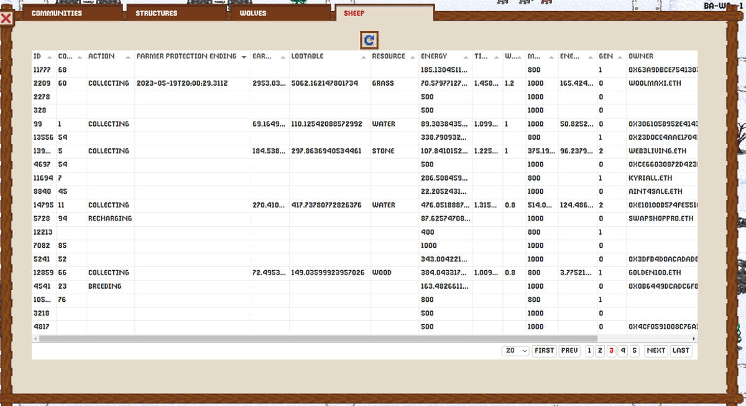The height and width of the screenshot is (406, 746).
Task: Select the date 2023-05-19T20:00:29.3112 cell
Action: pyautogui.click(x=193, y=83)
